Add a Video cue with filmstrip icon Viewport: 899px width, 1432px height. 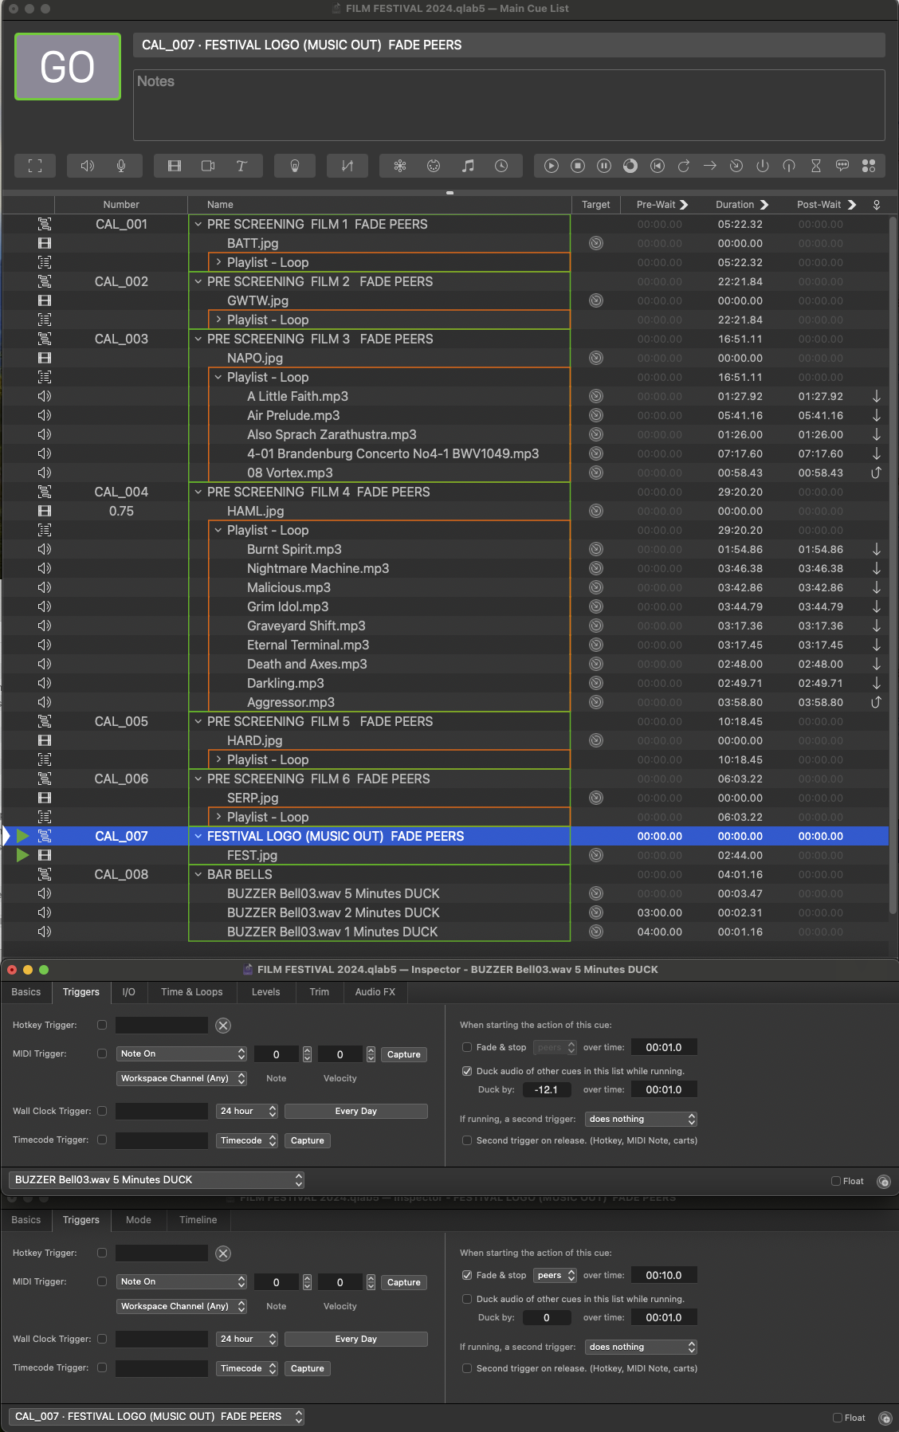pyautogui.click(x=175, y=166)
